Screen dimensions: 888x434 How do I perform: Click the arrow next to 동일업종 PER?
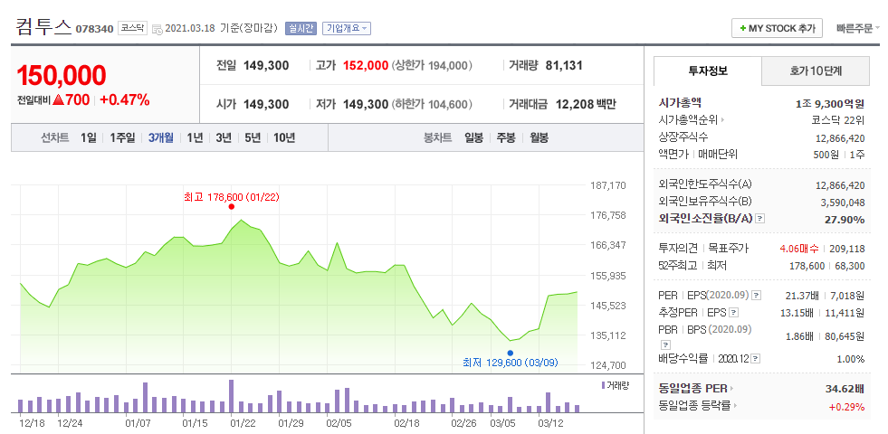click(x=732, y=390)
